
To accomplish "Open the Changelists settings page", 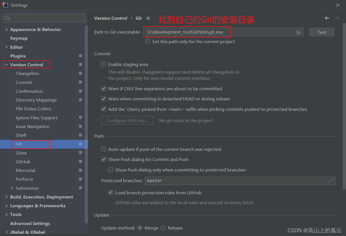I will [27, 73].
